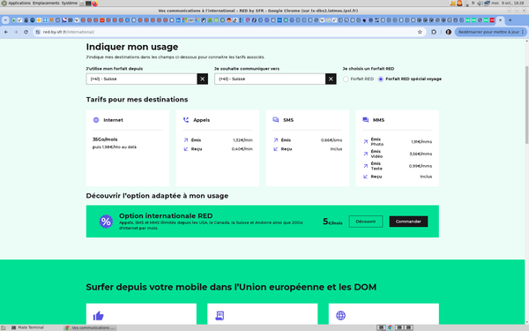The width and height of the screenshot is (529, 331).
Task: Click the '0,66€/sms' rate
Action: [x=332, y=140]
